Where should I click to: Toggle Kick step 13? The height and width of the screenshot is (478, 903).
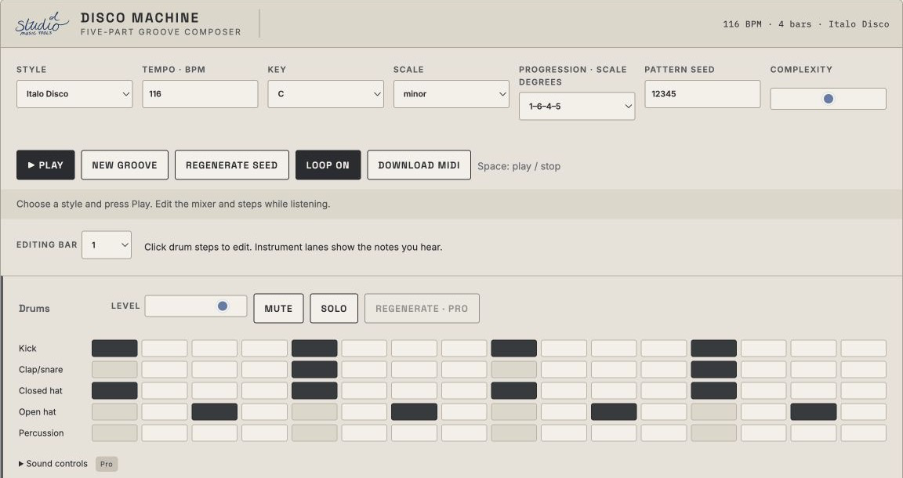pos(713,349)
